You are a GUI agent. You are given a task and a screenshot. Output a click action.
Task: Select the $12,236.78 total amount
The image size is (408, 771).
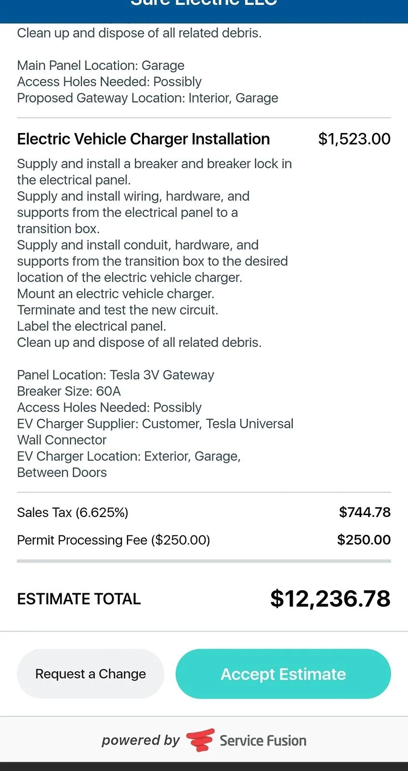click(x=330, y=598)
